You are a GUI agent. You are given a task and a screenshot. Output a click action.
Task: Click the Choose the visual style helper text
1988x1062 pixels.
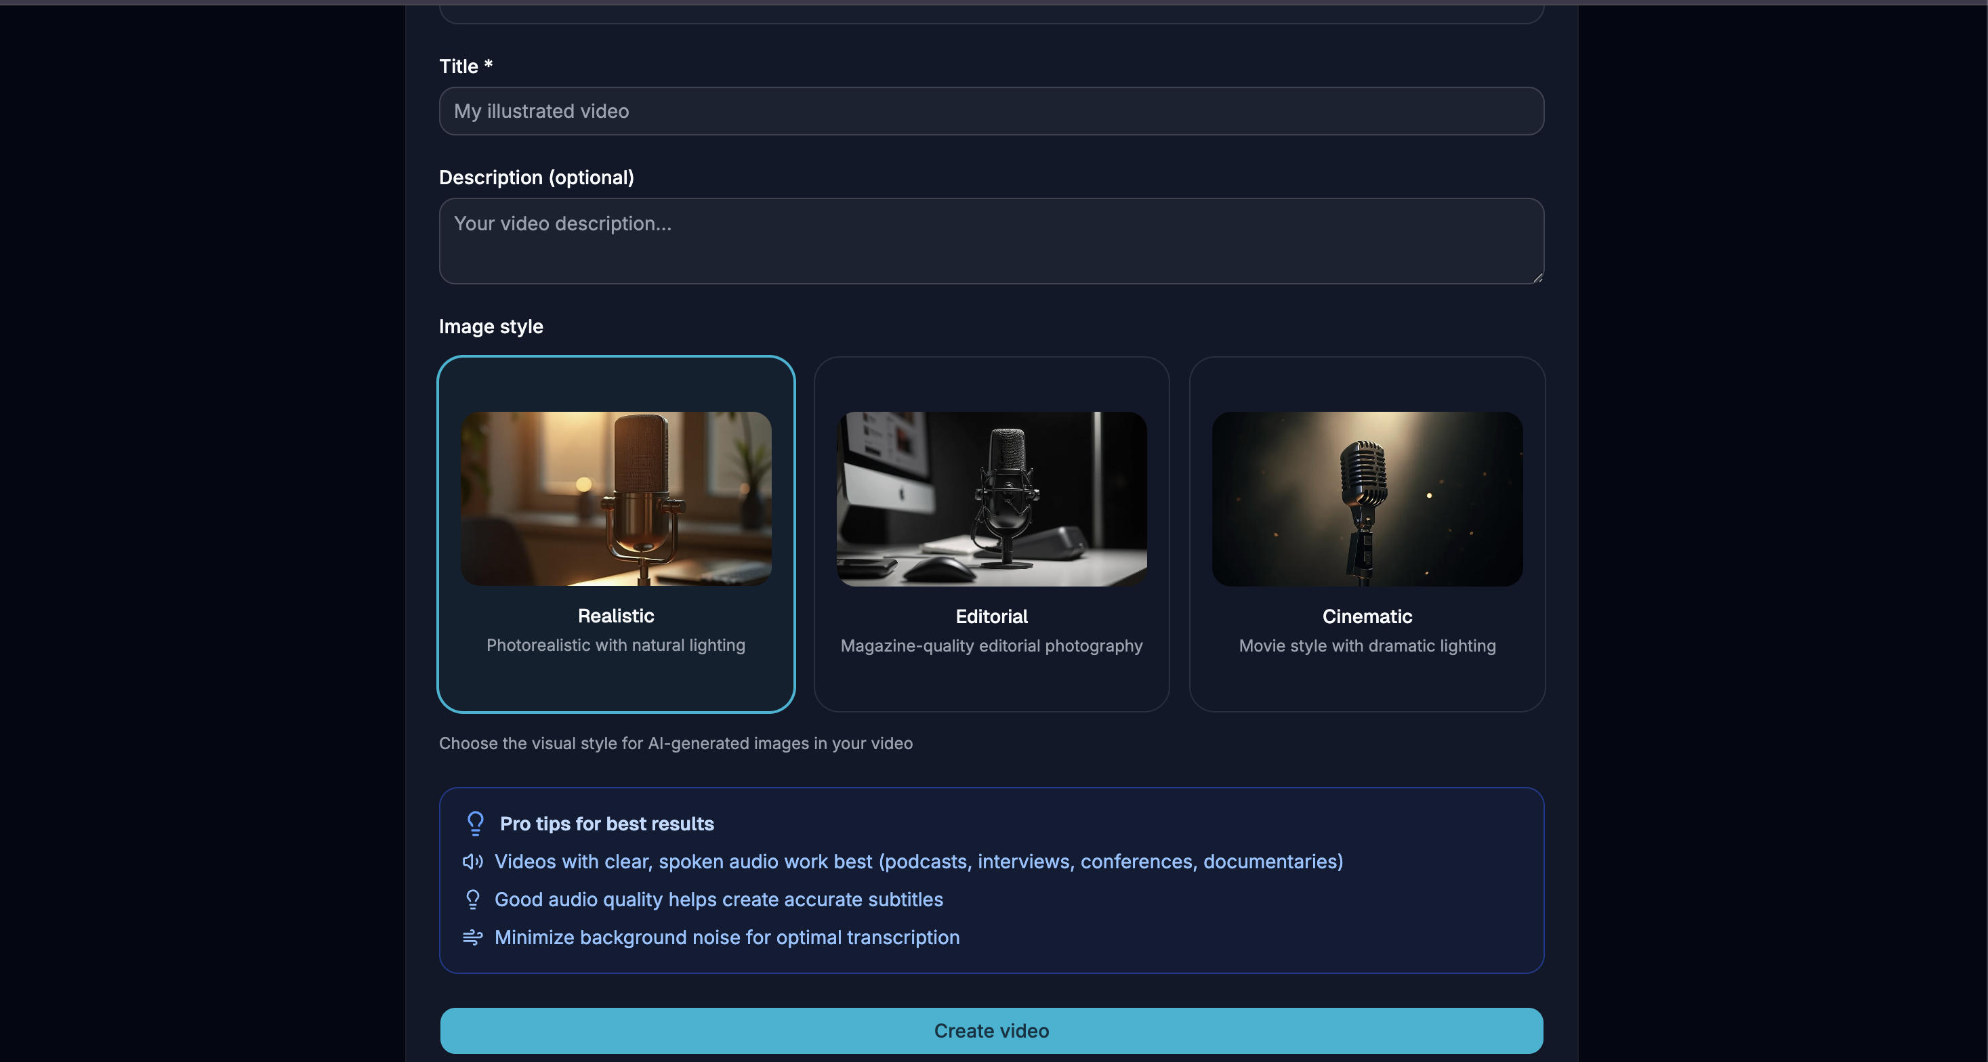[676, 744]
